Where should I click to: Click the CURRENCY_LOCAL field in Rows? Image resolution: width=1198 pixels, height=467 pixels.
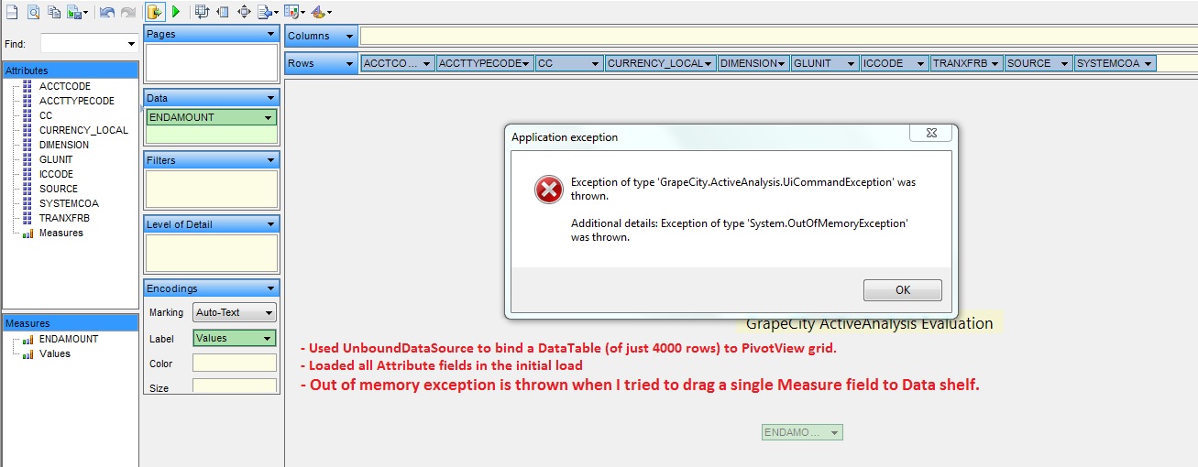tap(660, 63)
